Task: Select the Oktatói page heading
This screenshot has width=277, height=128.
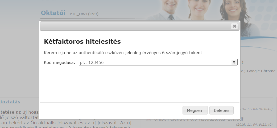Action: (53, 13)
